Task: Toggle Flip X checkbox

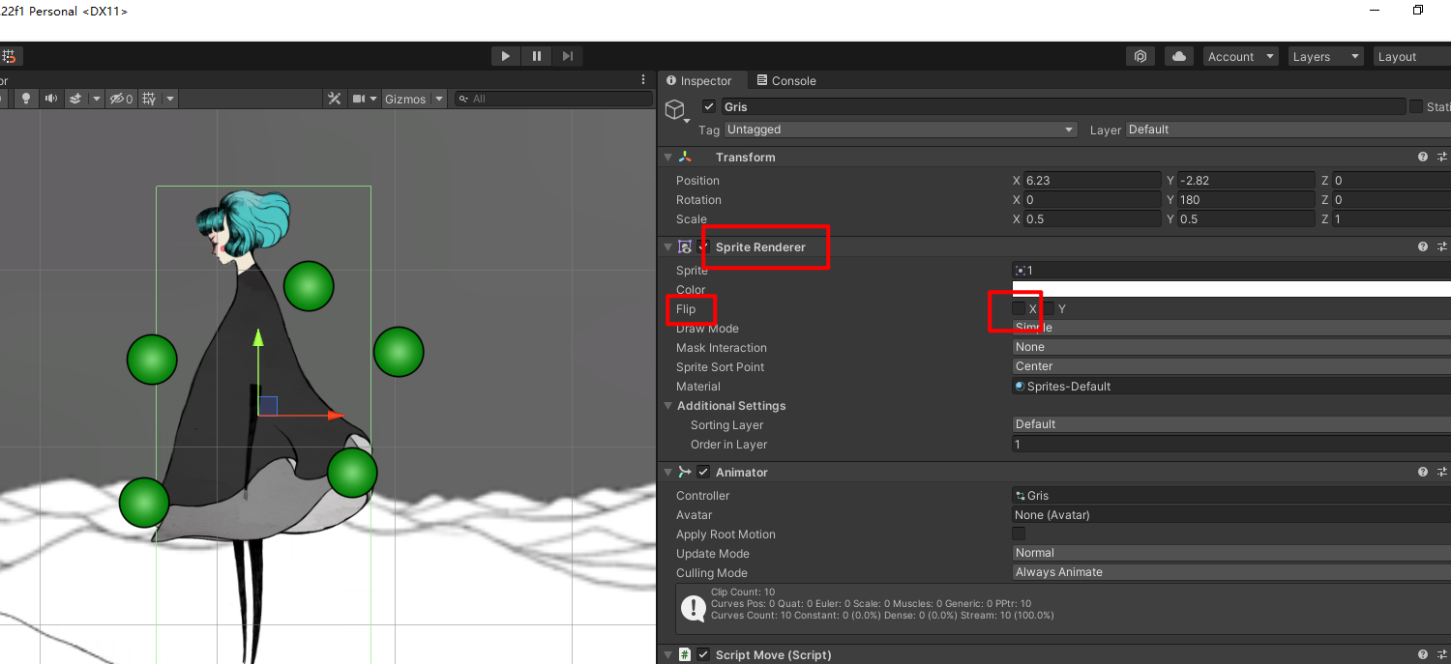Action: 1019,308
